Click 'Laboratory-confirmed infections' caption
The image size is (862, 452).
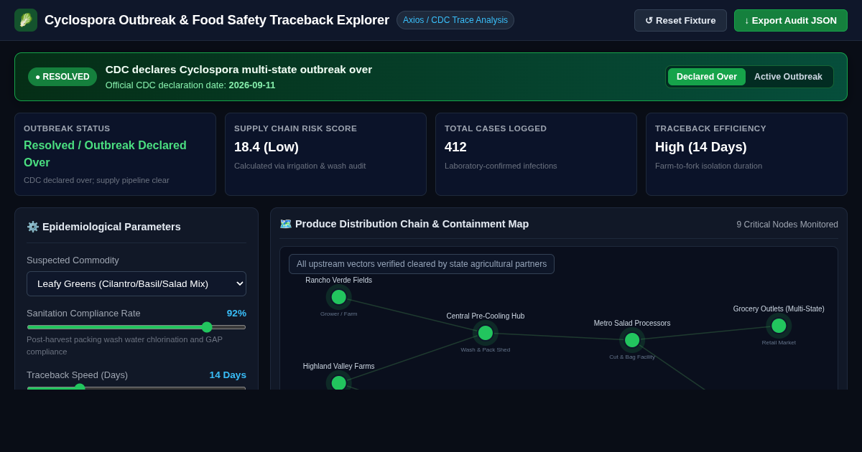(x=501, y=166)
